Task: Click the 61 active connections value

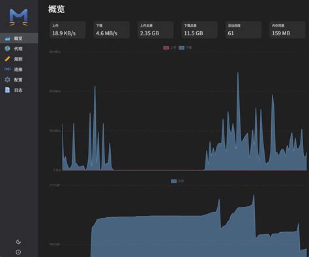Action: (231, 33)
